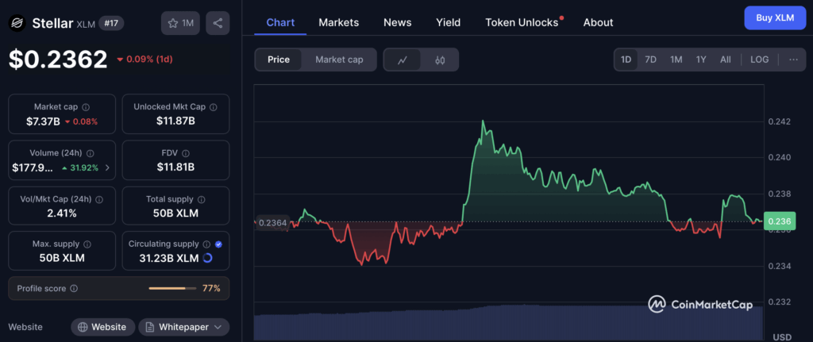Click the $11.81B FDV value
This screenshot has height=342, width=813.
[175, 167]
